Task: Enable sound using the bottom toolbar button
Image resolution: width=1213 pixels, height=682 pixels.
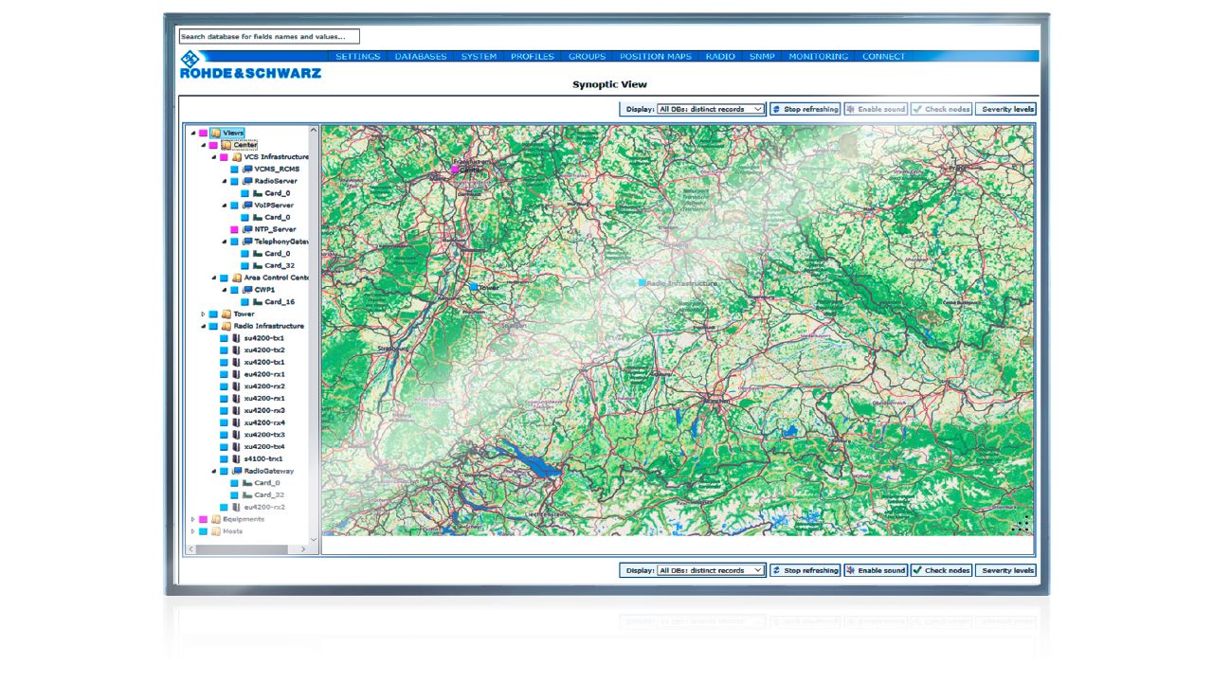Action: coord(876,570)
